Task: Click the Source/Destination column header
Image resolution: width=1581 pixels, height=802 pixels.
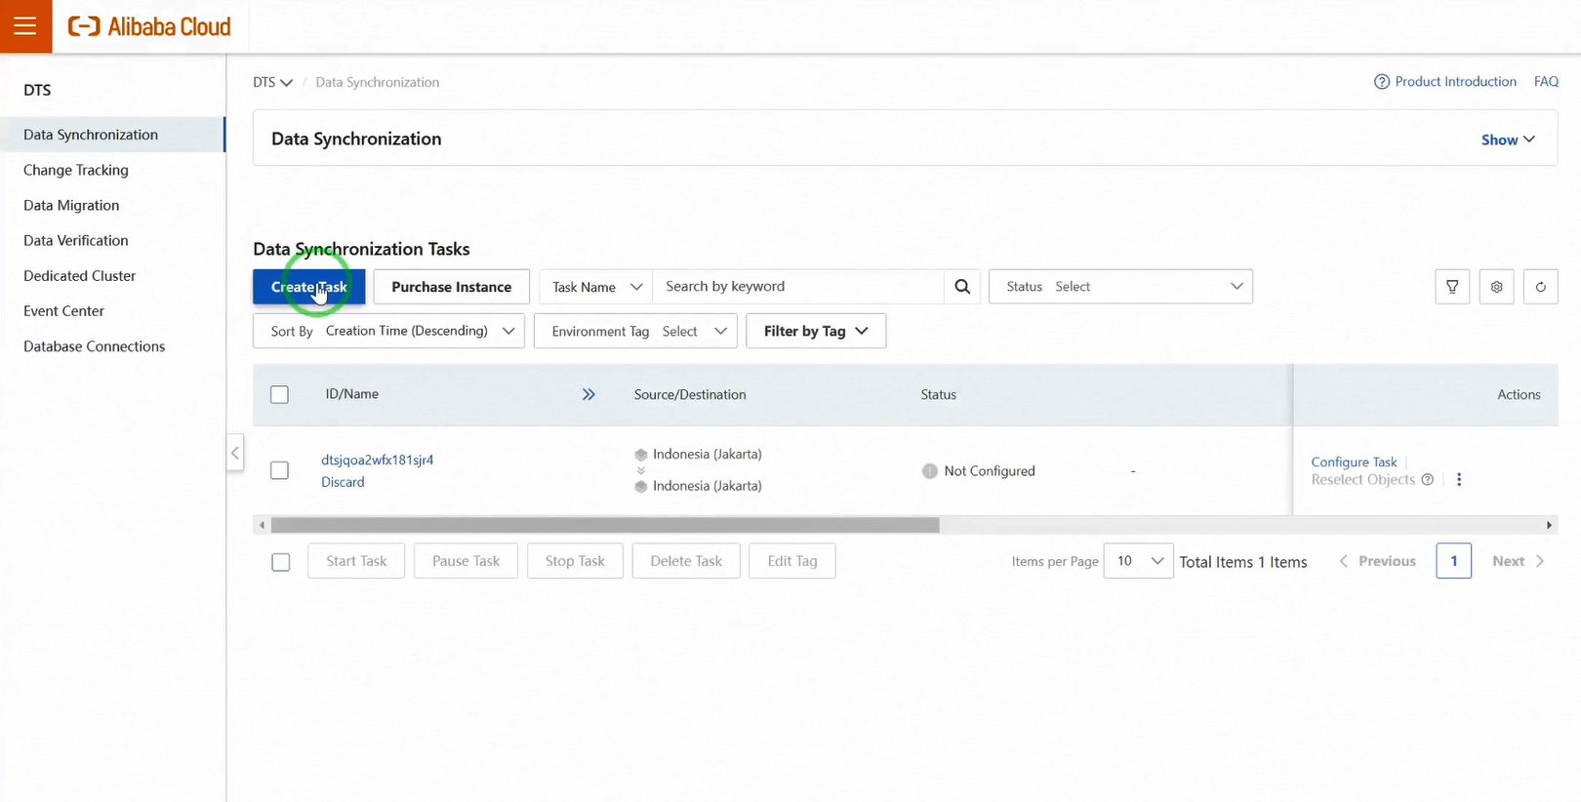Action: pos(690,394)
